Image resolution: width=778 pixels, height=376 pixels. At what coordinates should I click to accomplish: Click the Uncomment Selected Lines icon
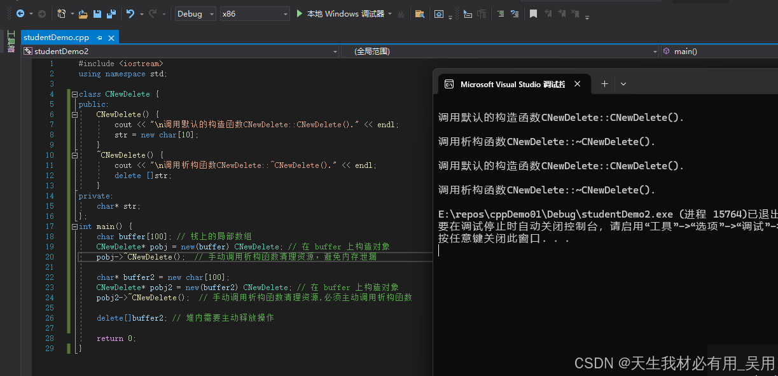point(515,13)
